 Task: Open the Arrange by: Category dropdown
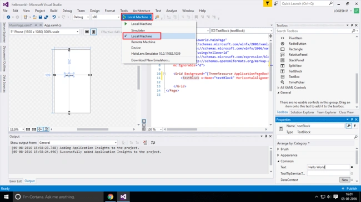pos(293,143)
